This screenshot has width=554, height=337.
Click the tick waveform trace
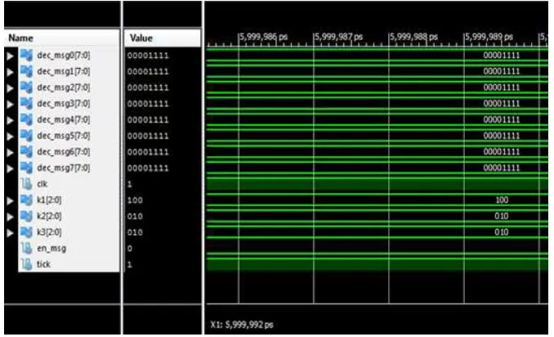[x=378, y=264]
